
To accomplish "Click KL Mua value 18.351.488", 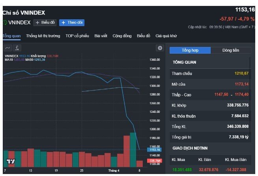I will [182, 170].
